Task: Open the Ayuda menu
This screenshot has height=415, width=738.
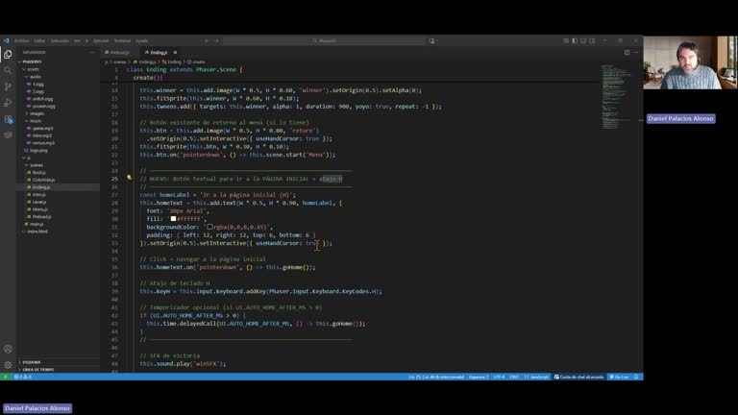Action: pos(141,41)
